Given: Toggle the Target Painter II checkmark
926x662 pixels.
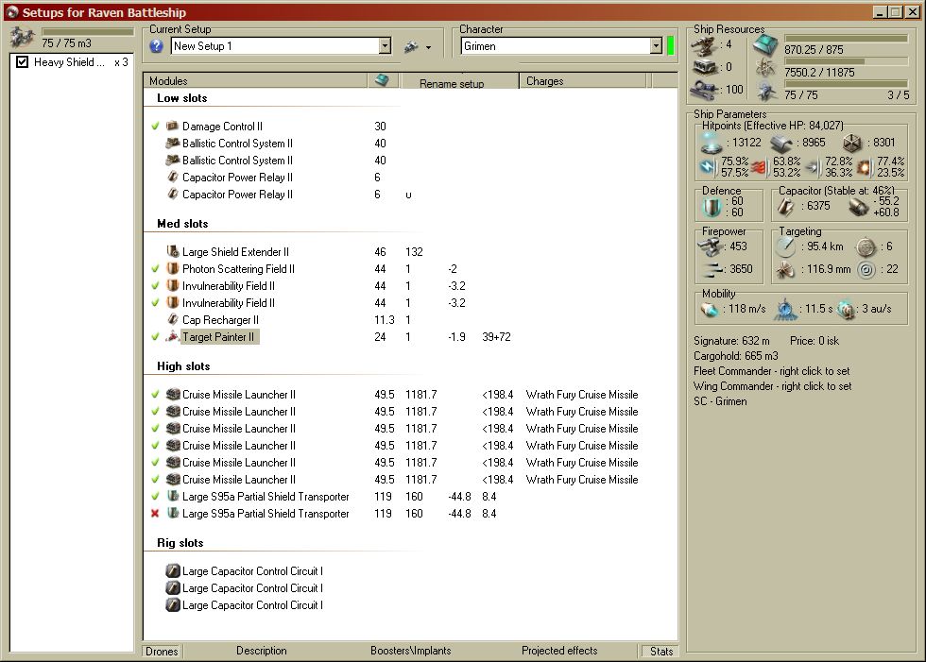Looking at the screenshot, I should [x=155, y=336].
